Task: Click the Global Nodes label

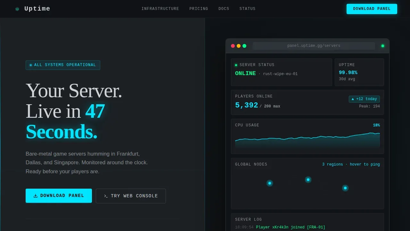Action: tap(251, 165)
